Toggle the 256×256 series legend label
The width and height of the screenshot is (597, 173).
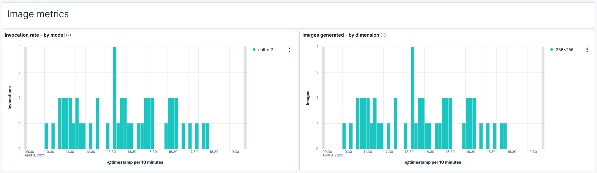pyautogui.click(x=564, y=50)
